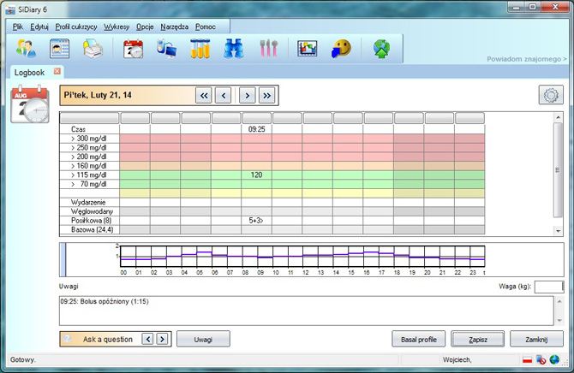Open the Plik menu
This screenshot has height=373, width=574.
[18, 27]
